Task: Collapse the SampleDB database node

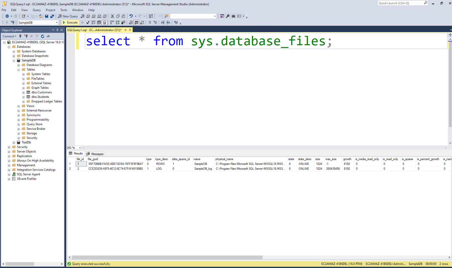Action: point(14,60)
